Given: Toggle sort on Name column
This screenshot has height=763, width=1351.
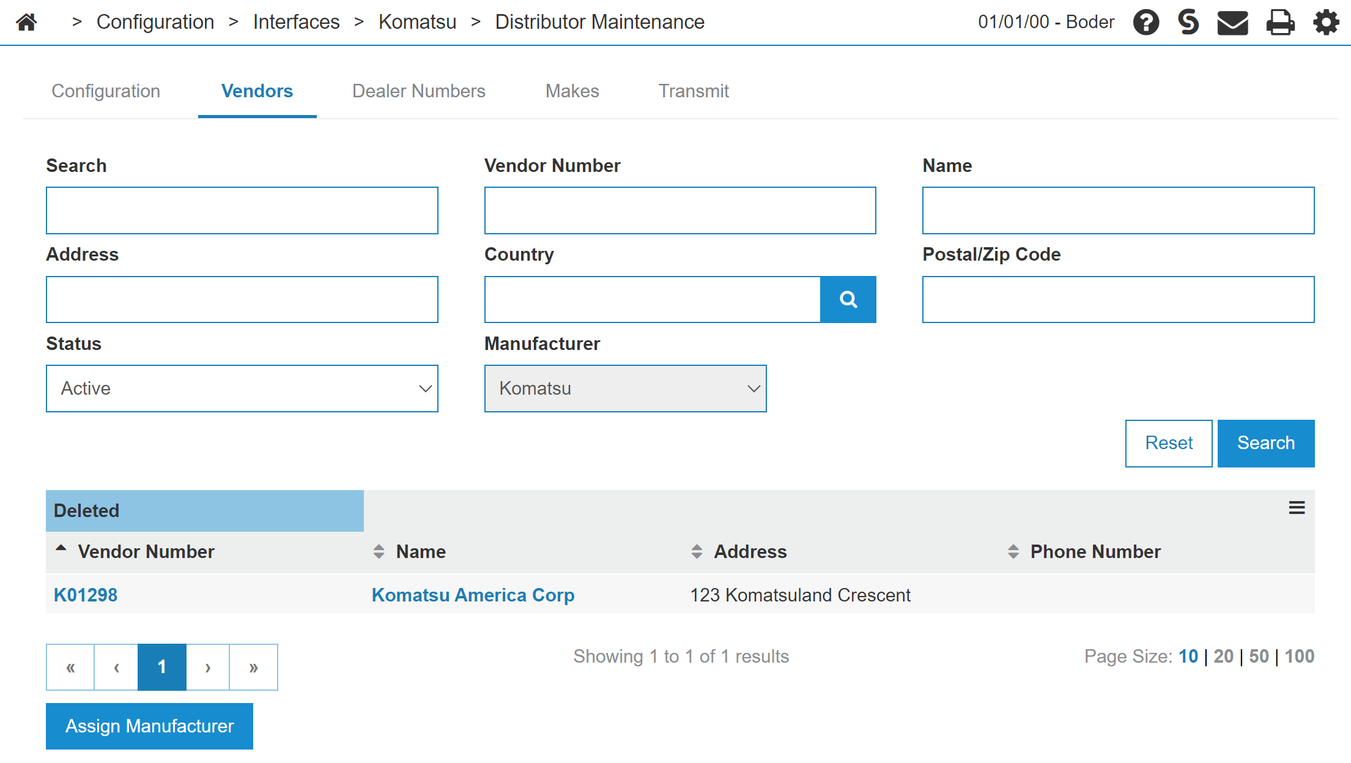Looking at the screenshot, I should [421, 551].
